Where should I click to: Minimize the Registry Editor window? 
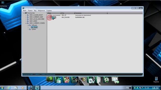133,8
